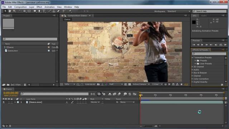Expand the Blur & Sharpen category
Viewport: 229px width, 129px height.
click(x=193, y=73)
